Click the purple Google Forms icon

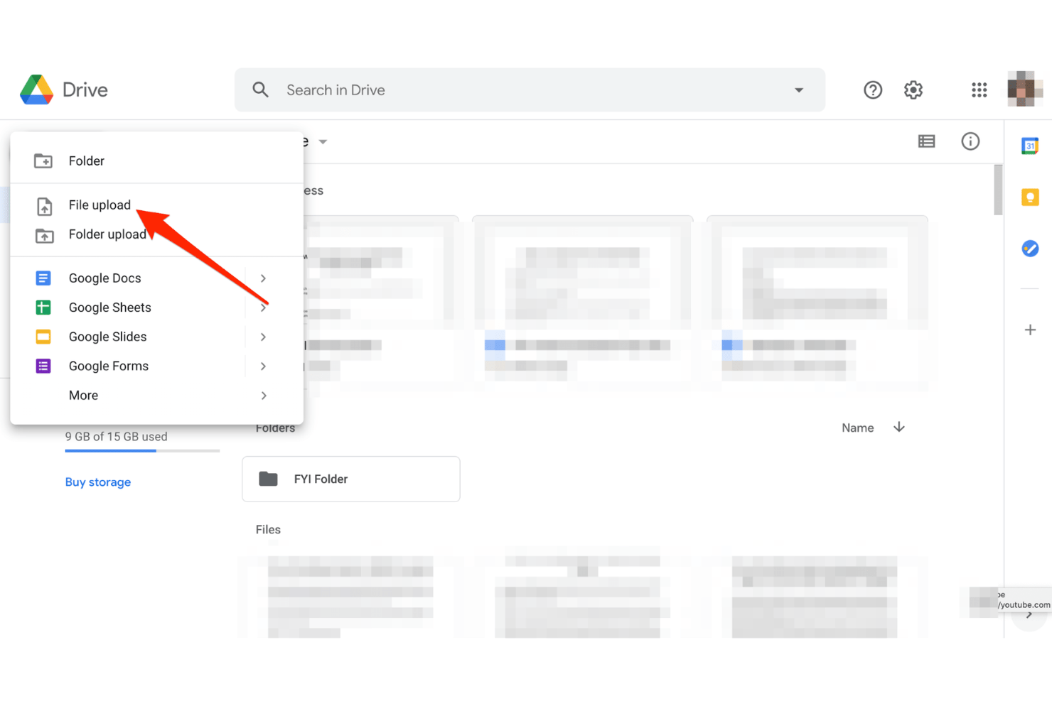(43, 366)
